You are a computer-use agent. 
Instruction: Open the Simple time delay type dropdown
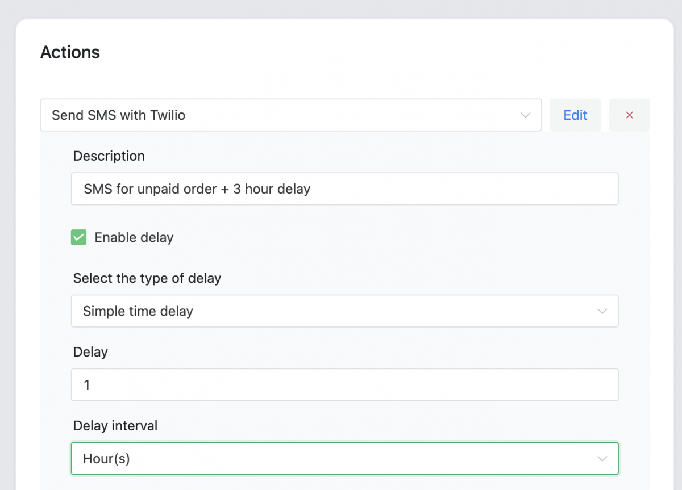344,311
